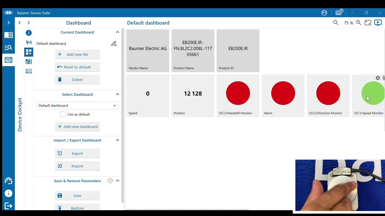Click the side panel vertical scrollbar

pos(122,115)
